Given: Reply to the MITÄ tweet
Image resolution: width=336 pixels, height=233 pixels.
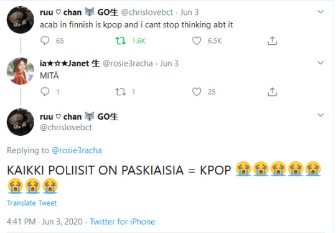Looking at the screenshot, I should click(x=45, y=92).
